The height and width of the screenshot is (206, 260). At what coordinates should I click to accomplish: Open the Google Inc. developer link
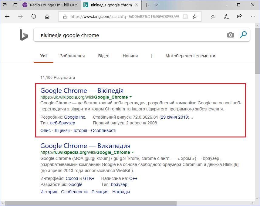(x=75, y=117)
